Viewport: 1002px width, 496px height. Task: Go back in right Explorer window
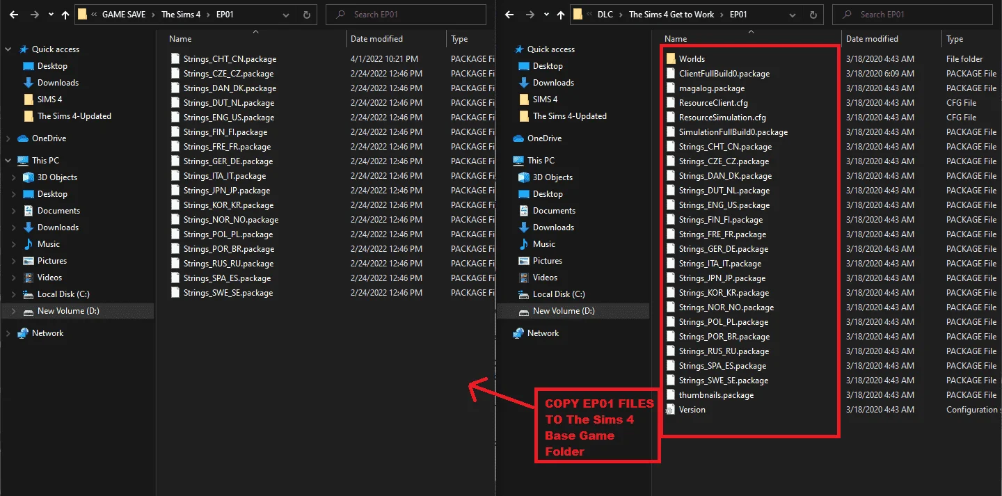coord(509,14)
